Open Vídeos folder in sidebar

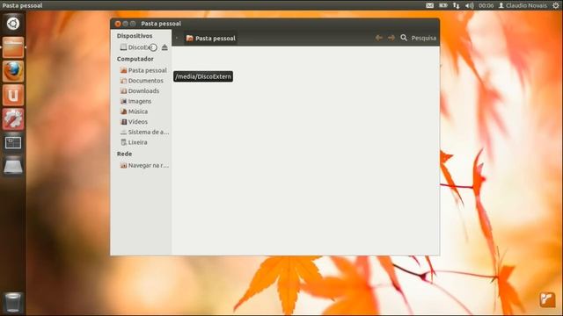pos(135,122)
